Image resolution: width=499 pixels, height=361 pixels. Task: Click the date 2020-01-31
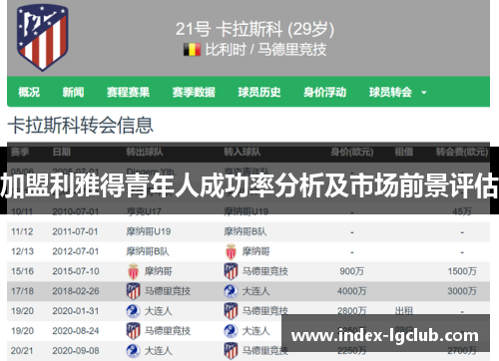coord(76,311)
